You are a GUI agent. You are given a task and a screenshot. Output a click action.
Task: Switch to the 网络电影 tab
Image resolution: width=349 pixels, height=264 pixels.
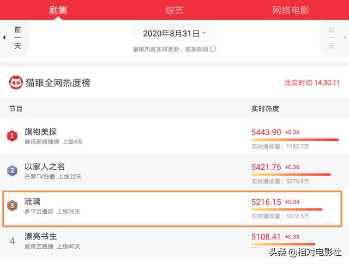point(291,10)
